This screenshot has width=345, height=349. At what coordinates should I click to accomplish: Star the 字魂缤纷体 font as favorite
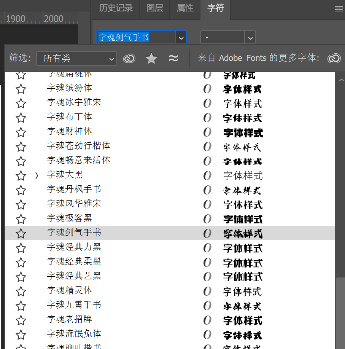(x=21, y=89)
